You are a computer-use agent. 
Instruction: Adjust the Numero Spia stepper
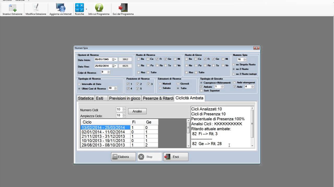click(x=245, y=59)
